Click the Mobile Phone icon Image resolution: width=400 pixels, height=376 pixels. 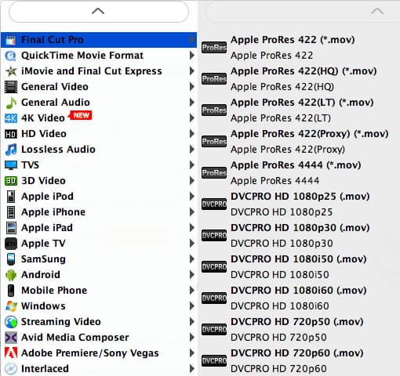pos(11,291)
